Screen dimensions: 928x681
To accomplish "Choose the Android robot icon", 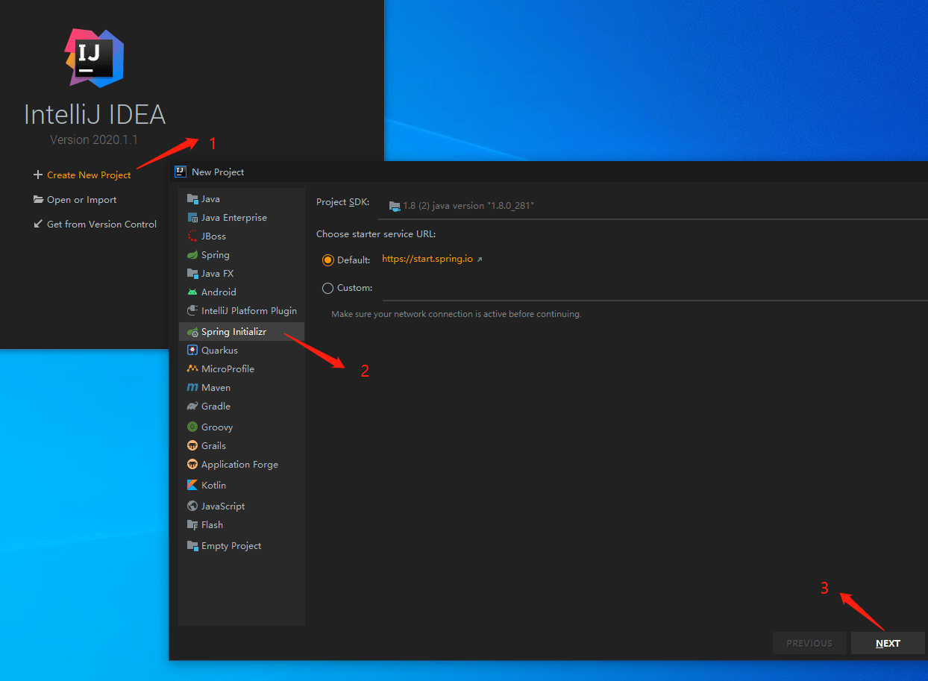I will click(192, 292).
